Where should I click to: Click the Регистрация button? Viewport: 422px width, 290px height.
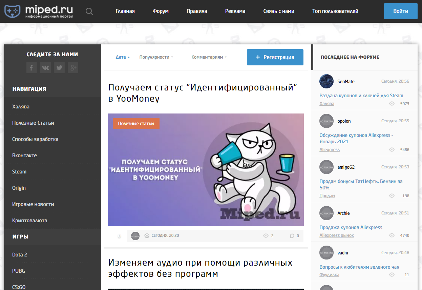pyautogui.click(x=275, y=57)
